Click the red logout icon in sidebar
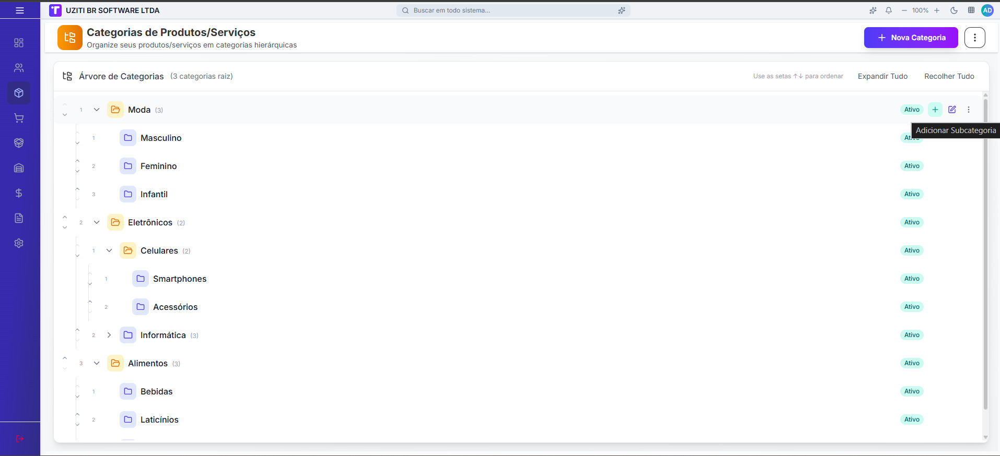The width and height of the screenshot is (1000, 456). point(20,439)
